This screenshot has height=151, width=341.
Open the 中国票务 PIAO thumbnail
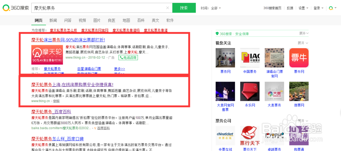pos(250,58)
